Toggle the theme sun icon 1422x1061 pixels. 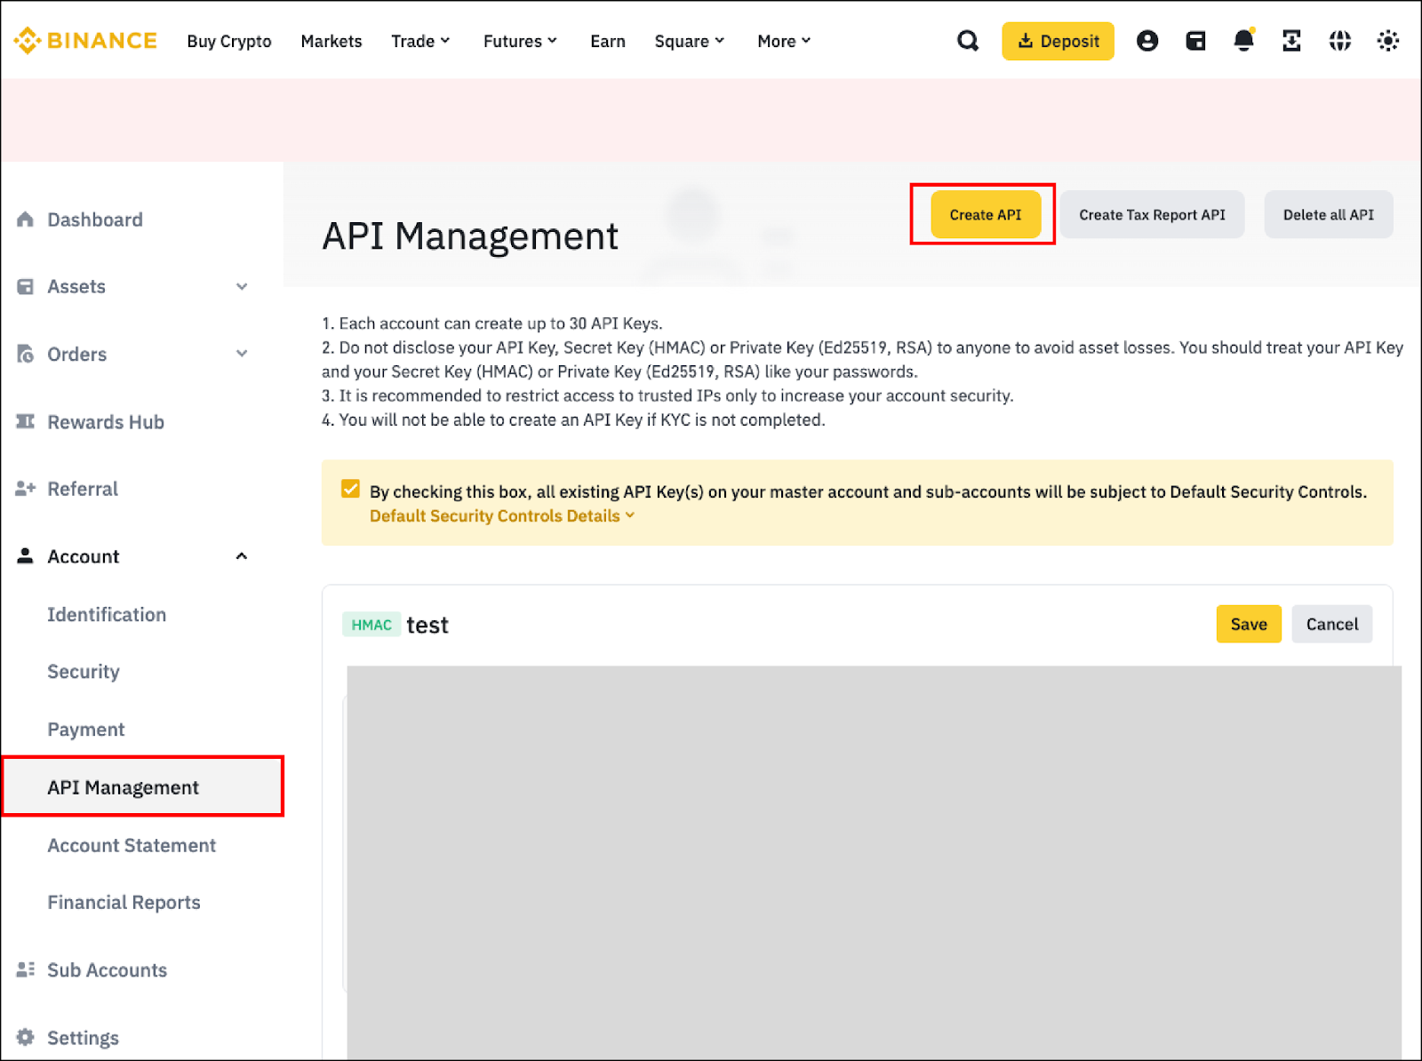coord(1387,41)
